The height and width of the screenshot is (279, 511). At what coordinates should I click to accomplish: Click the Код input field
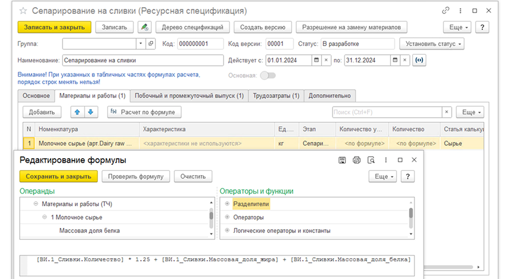(x=200, y=43)
